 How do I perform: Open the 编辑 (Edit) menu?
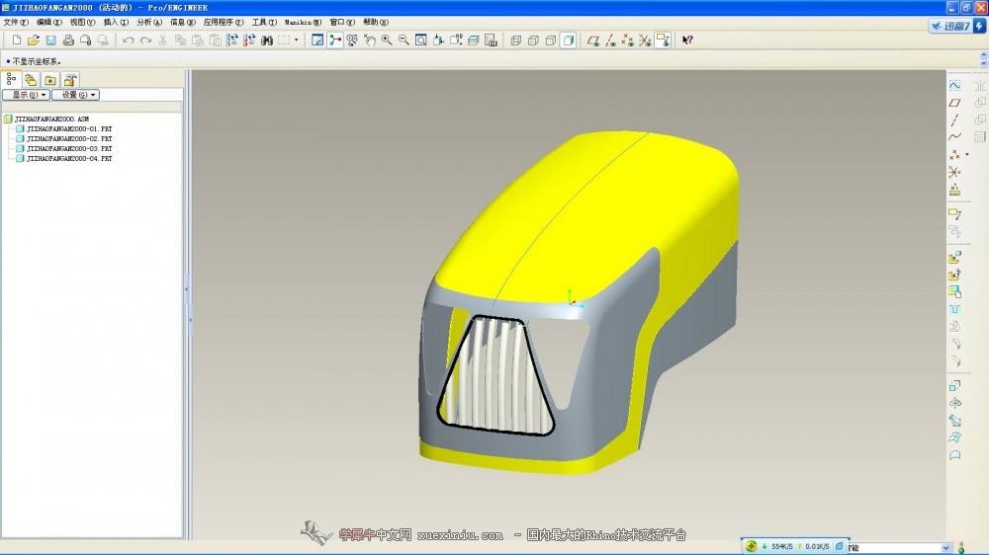pyautogui.click(x=49, y=22)
